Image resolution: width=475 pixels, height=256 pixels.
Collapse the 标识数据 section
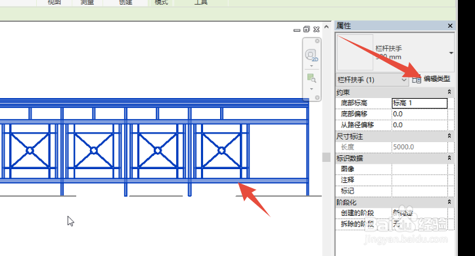(x=449, y=158)
